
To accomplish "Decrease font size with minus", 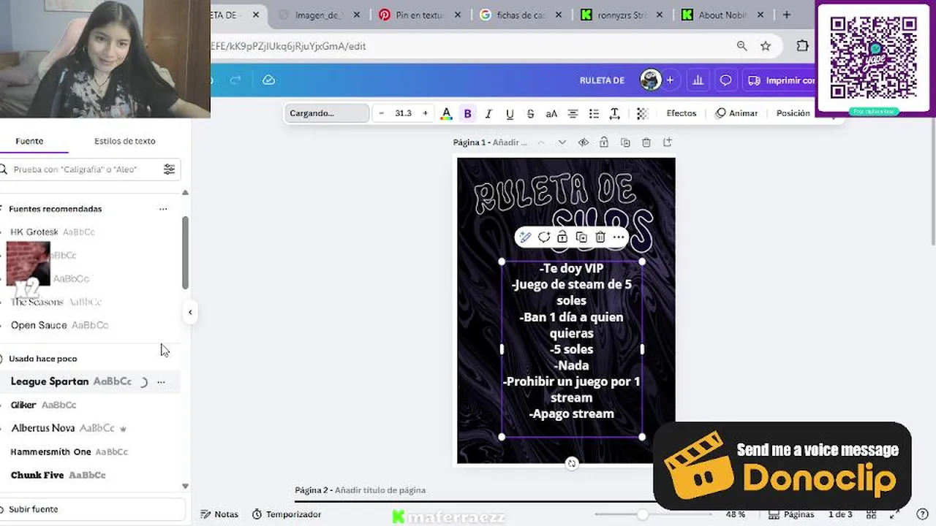I will click(381, 113).
